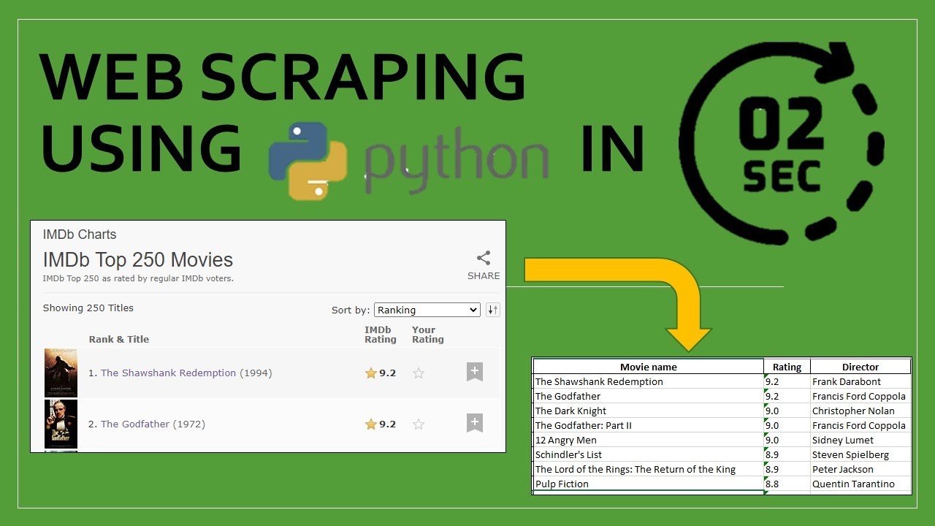Select the Director header cell
Image resolution: width=935 pixels, height=526 pixels.
point(860,367)
